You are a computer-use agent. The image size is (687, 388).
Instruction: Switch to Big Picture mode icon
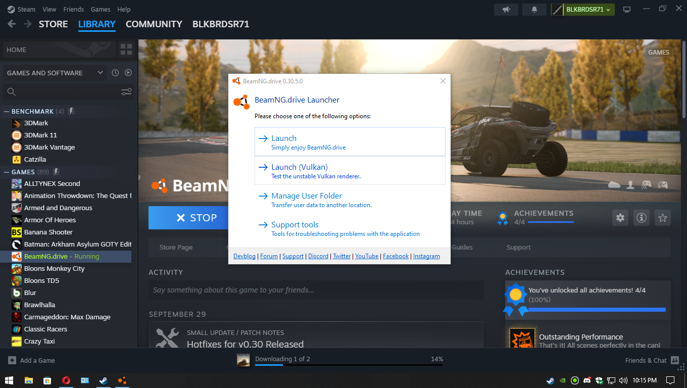[x=627, y=9]
